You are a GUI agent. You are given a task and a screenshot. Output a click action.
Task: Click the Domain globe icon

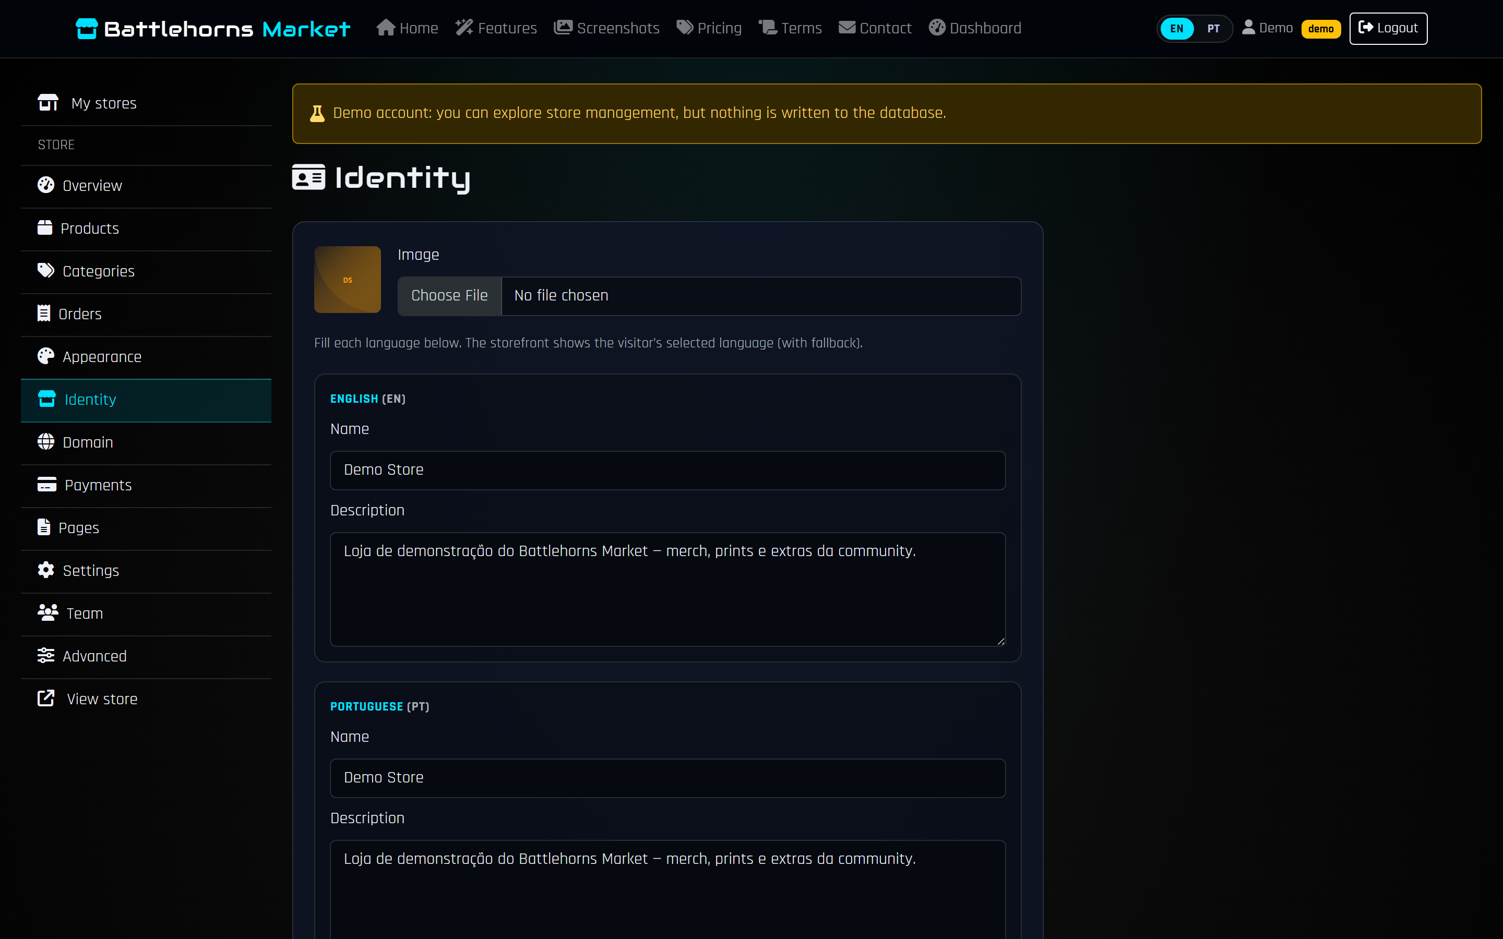click(x=46, y=441)
